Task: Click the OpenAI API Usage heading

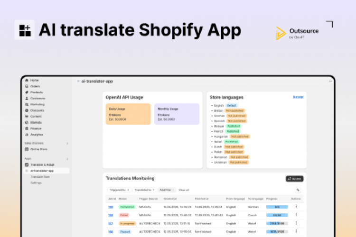Action: point(124,97)
